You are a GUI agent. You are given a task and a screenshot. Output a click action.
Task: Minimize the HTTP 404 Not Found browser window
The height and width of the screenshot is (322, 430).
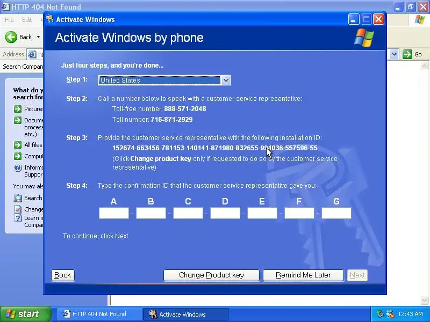point(398,7)
